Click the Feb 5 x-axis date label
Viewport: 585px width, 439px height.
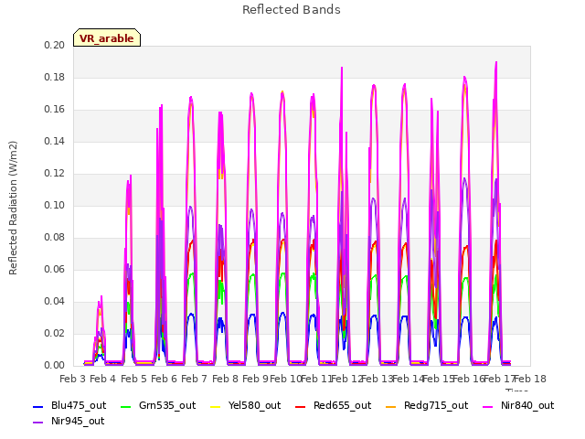tap(133, 379)
